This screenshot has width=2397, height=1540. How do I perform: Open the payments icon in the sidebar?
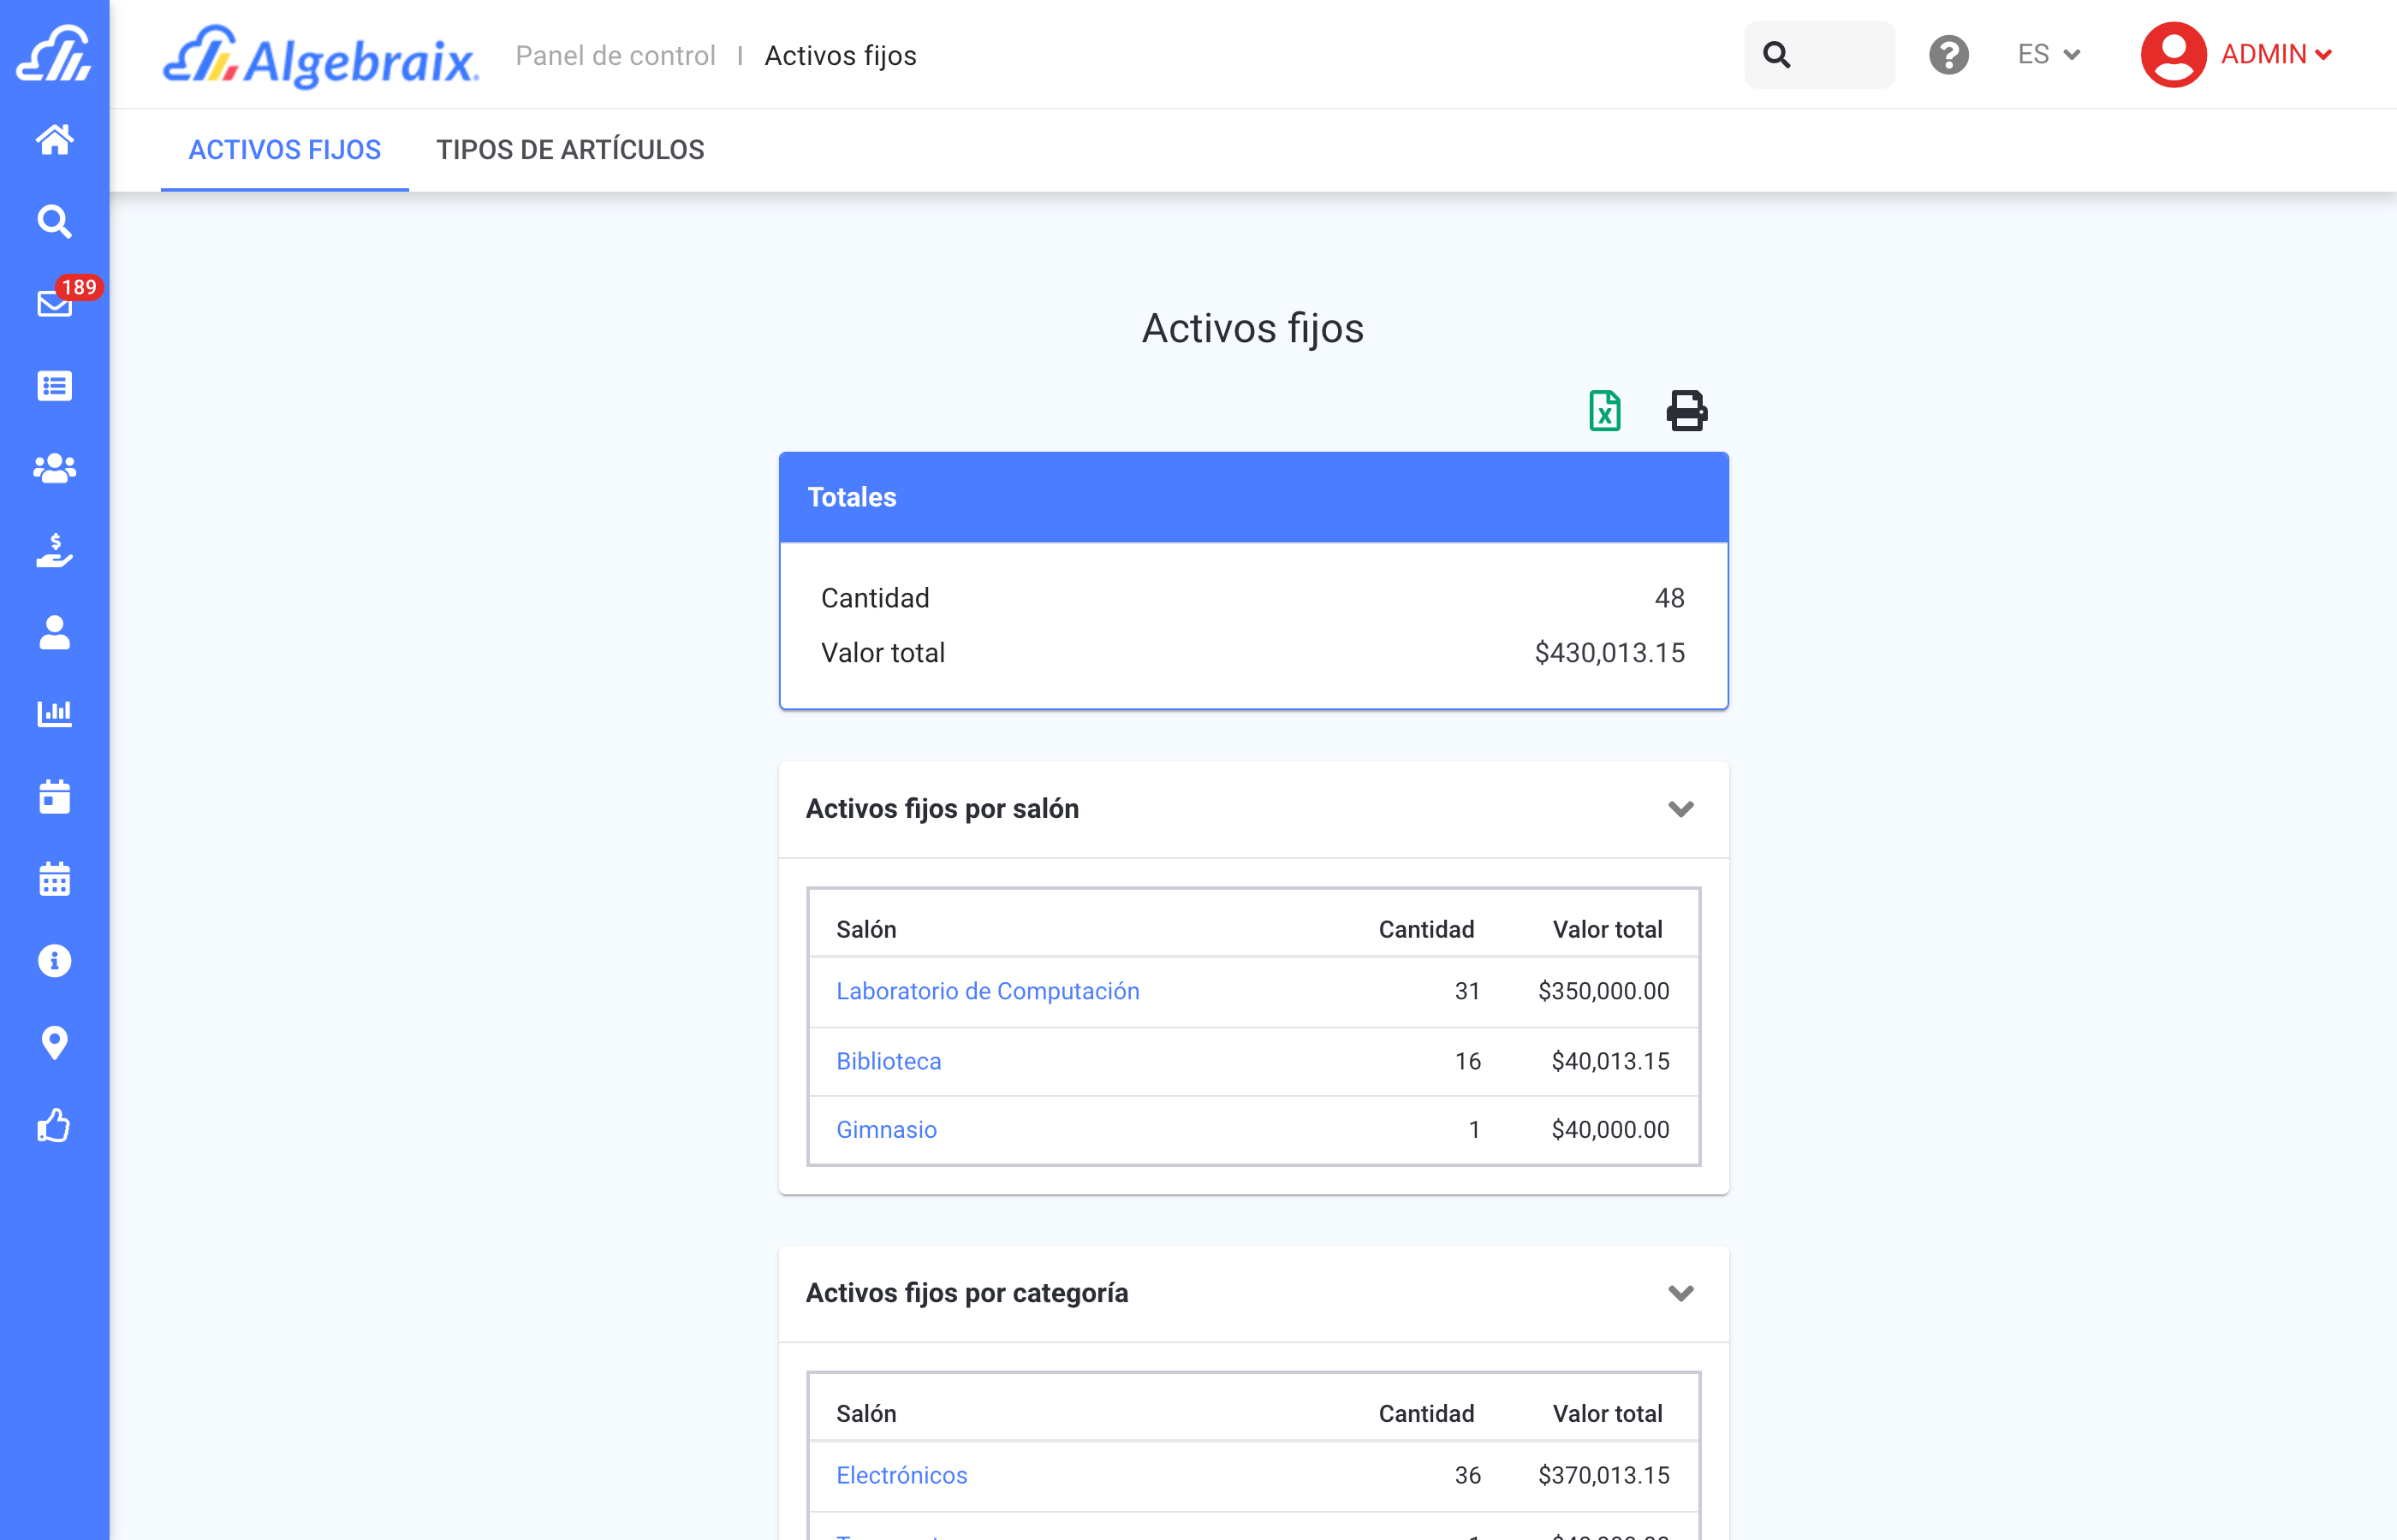(x=55, y=549)
